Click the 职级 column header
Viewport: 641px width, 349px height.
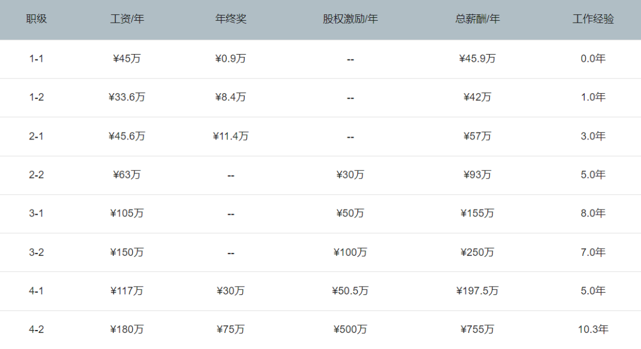(36, 19)
